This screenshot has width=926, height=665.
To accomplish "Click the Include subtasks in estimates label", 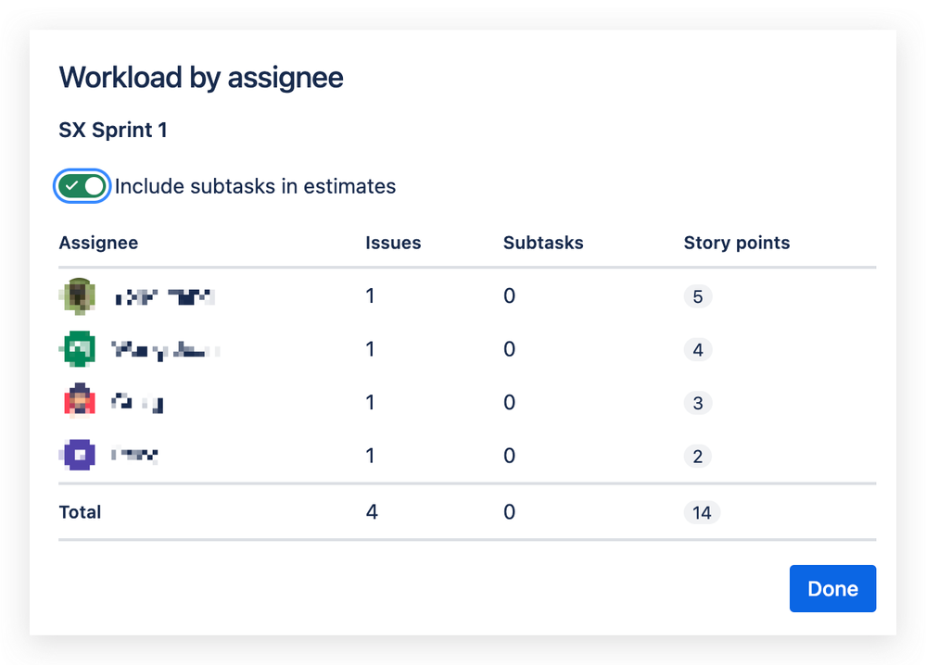I will coord(255,186).
